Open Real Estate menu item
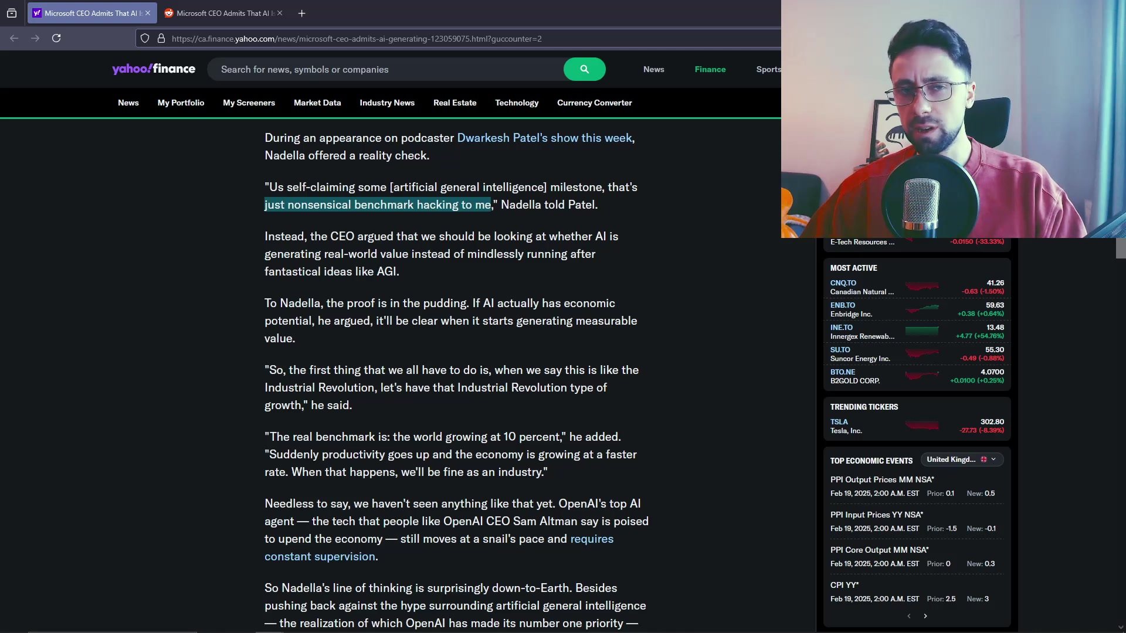The height and width of the screenshot is (633, 1126). tap(455, 103)
